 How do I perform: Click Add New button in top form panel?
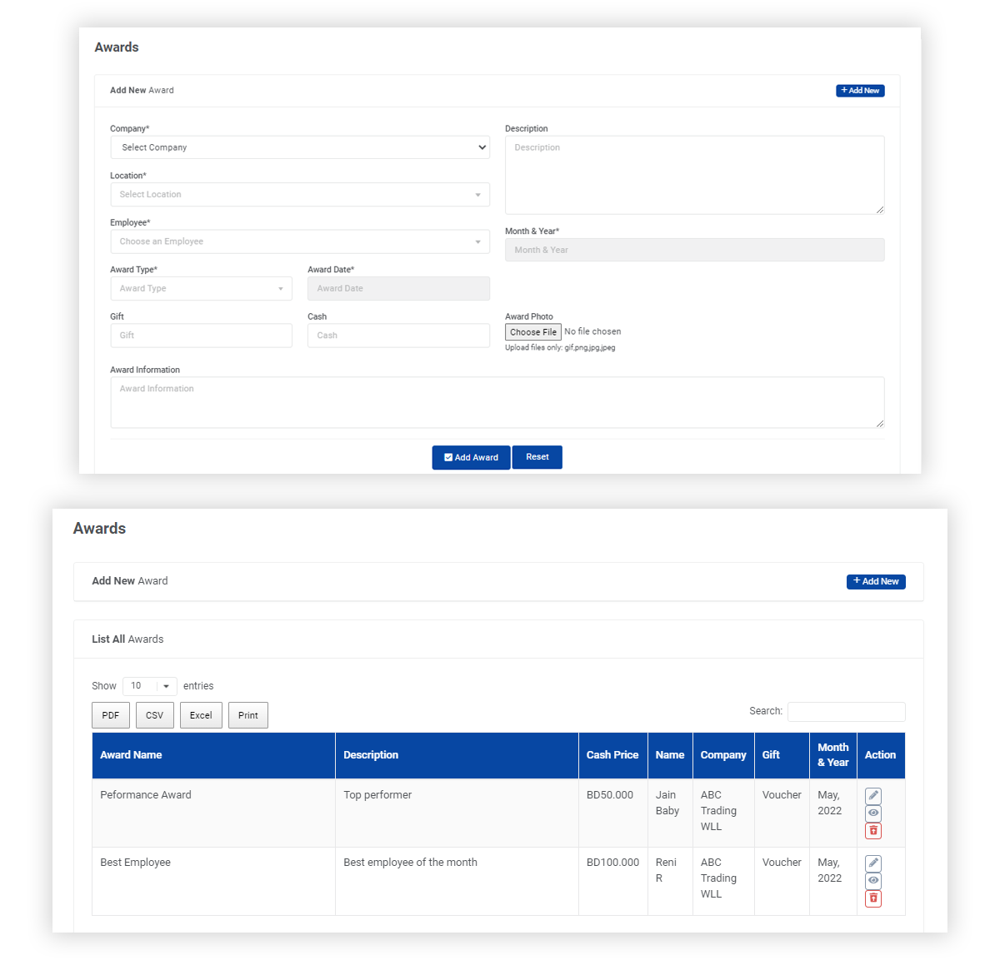pyautogui.click(x=860, y=91)
